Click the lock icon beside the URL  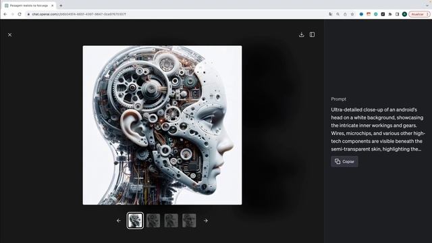(x=28, y=14)
